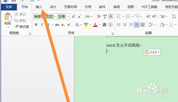This screenshot has height=102, width=178.
Task: Toggle bold formatting
Action: (x=36, y=25)
